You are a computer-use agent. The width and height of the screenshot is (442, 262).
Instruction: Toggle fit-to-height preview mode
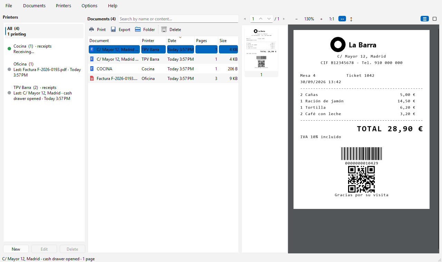coord(351,19)
